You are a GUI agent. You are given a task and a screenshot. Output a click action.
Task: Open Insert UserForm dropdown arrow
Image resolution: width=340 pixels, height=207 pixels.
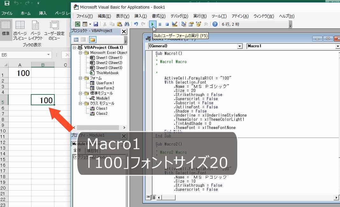pyautogui.click(x=90, y=24)
